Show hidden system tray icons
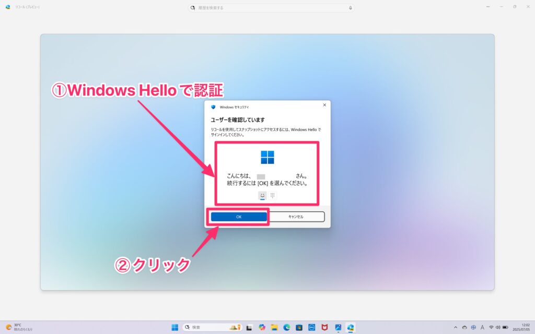 [456, 328]
